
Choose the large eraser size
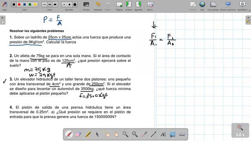click(75, 4)
